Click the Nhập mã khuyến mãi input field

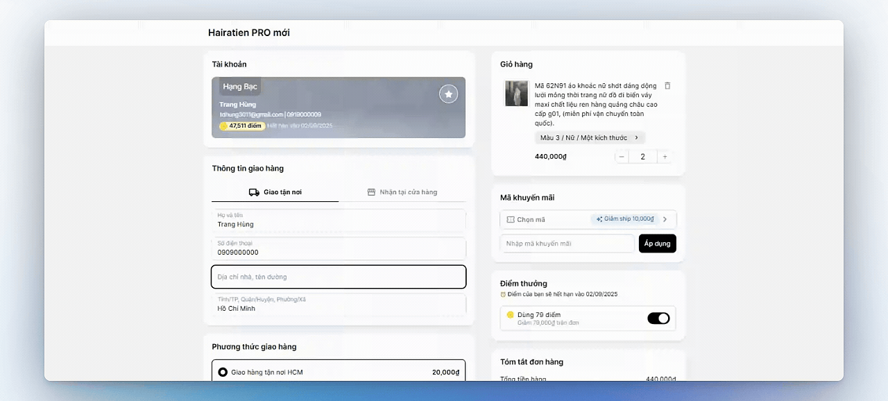click(567, 244)
